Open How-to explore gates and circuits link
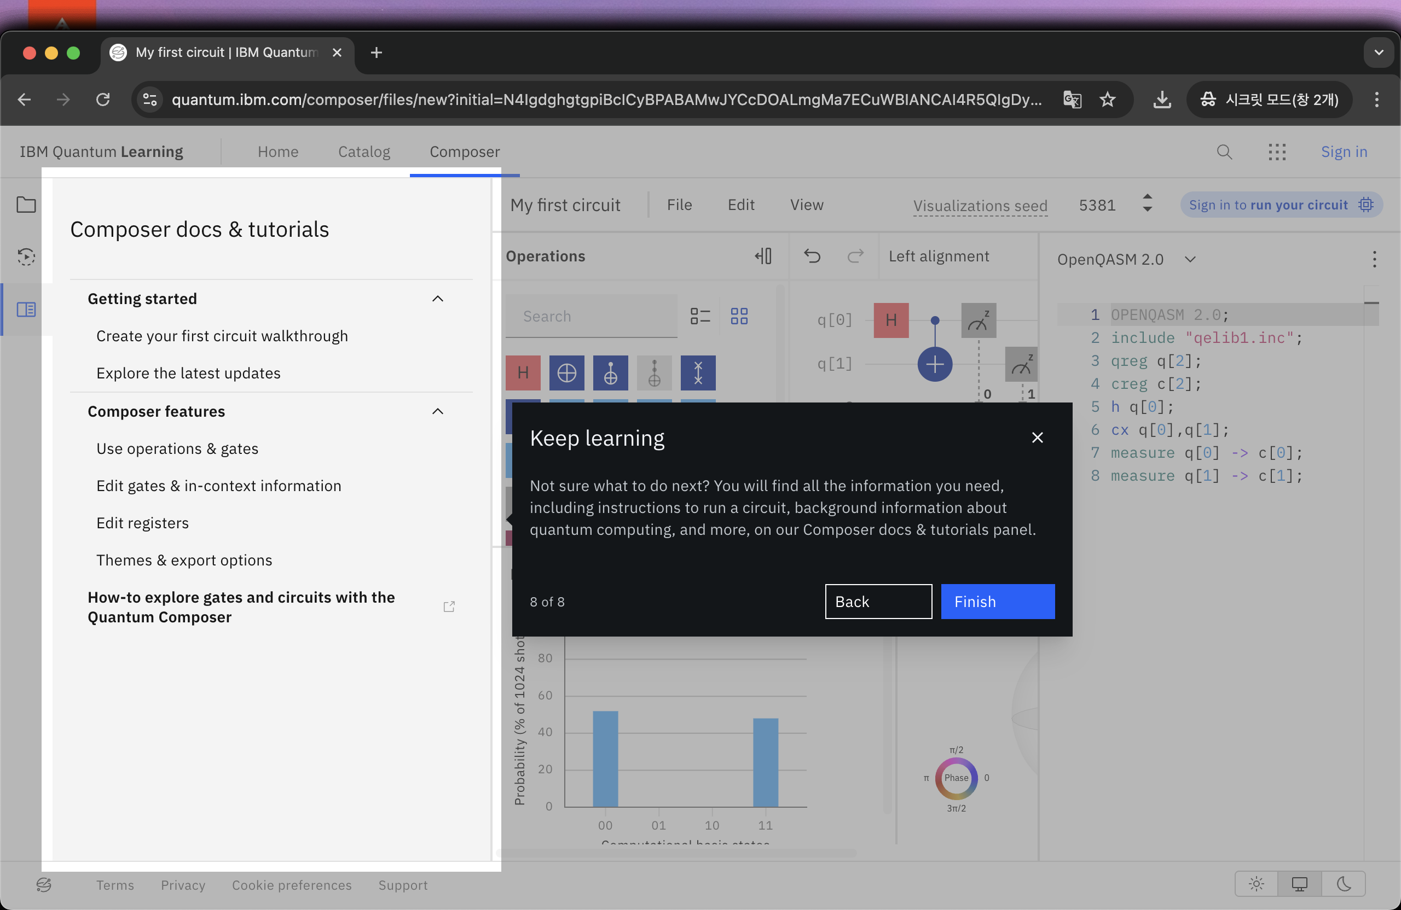 241,606
